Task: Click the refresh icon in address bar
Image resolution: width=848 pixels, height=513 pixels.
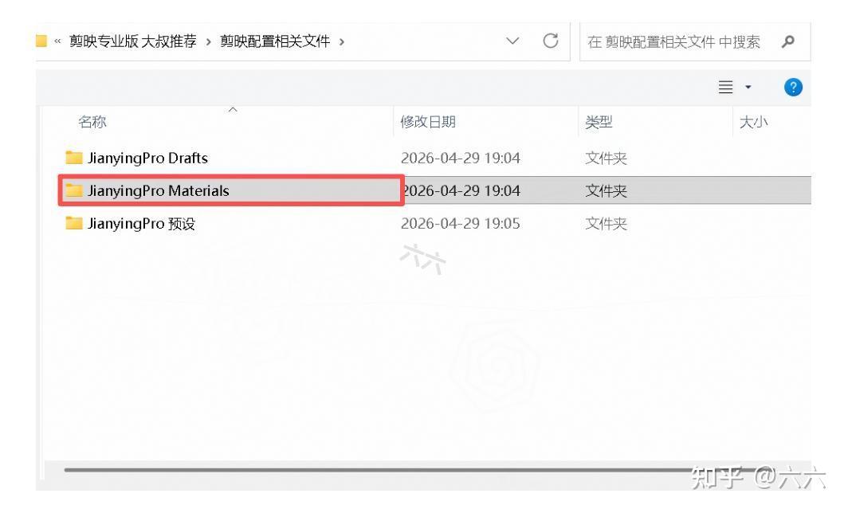Action: [x=551, y=41]
